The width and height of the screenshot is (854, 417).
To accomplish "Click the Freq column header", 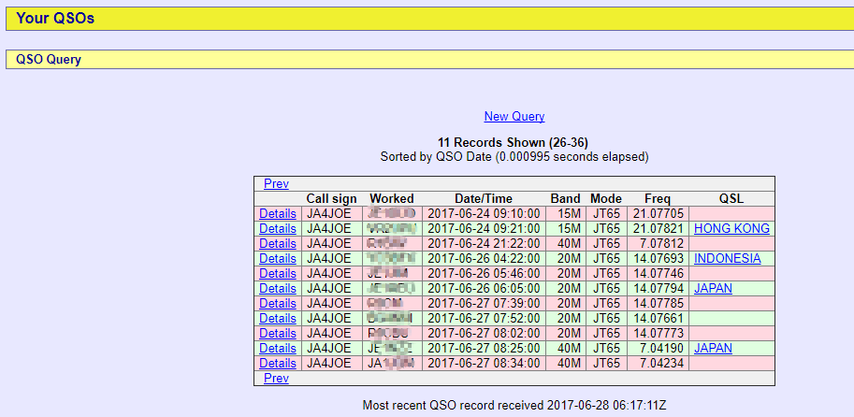I will [658, 199].
